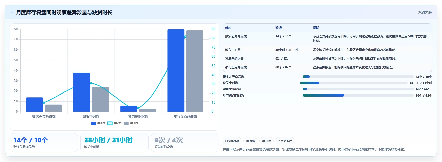Open the 6次 / 4次 stat card
Viewport: 442px width, 162px height.
click(185, 143)
